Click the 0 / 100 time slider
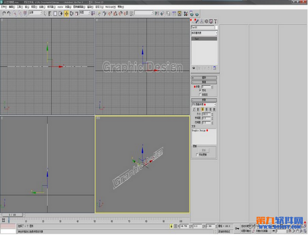The width and height of the screenshot is (308, 236). [12, 215]
